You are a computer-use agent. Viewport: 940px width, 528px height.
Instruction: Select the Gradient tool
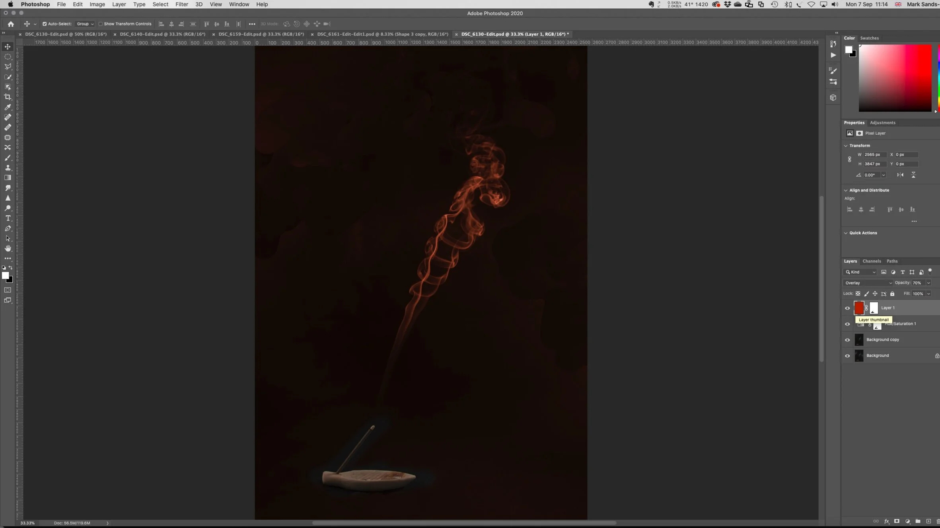8,178
